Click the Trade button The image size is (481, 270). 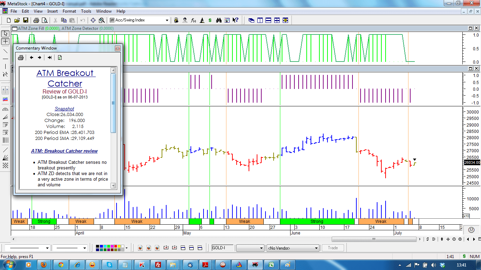(x=333, y=248)
